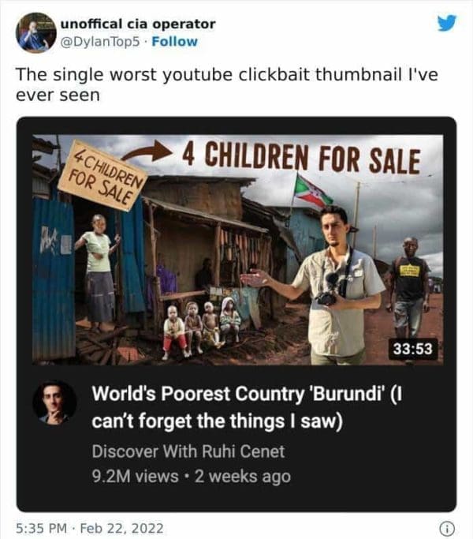
Task: Click the Burundi flag in the thumbnail
Action: click(x=312, y=191)
